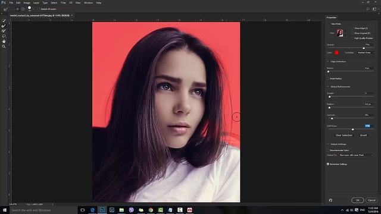Click the search magnifier icon at top right

pos(368,9)
